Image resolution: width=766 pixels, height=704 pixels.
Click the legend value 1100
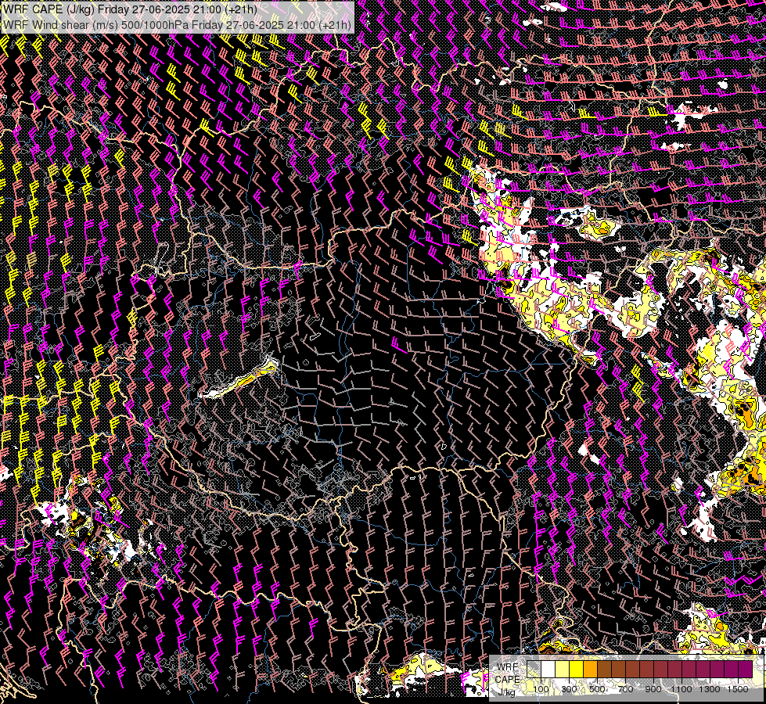[x=681, y=689]
